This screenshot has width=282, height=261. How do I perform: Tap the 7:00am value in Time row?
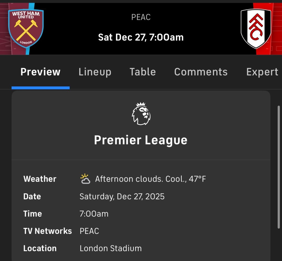[94, 214]
